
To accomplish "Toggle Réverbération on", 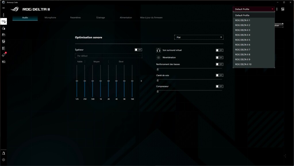I will pos(219,57).
